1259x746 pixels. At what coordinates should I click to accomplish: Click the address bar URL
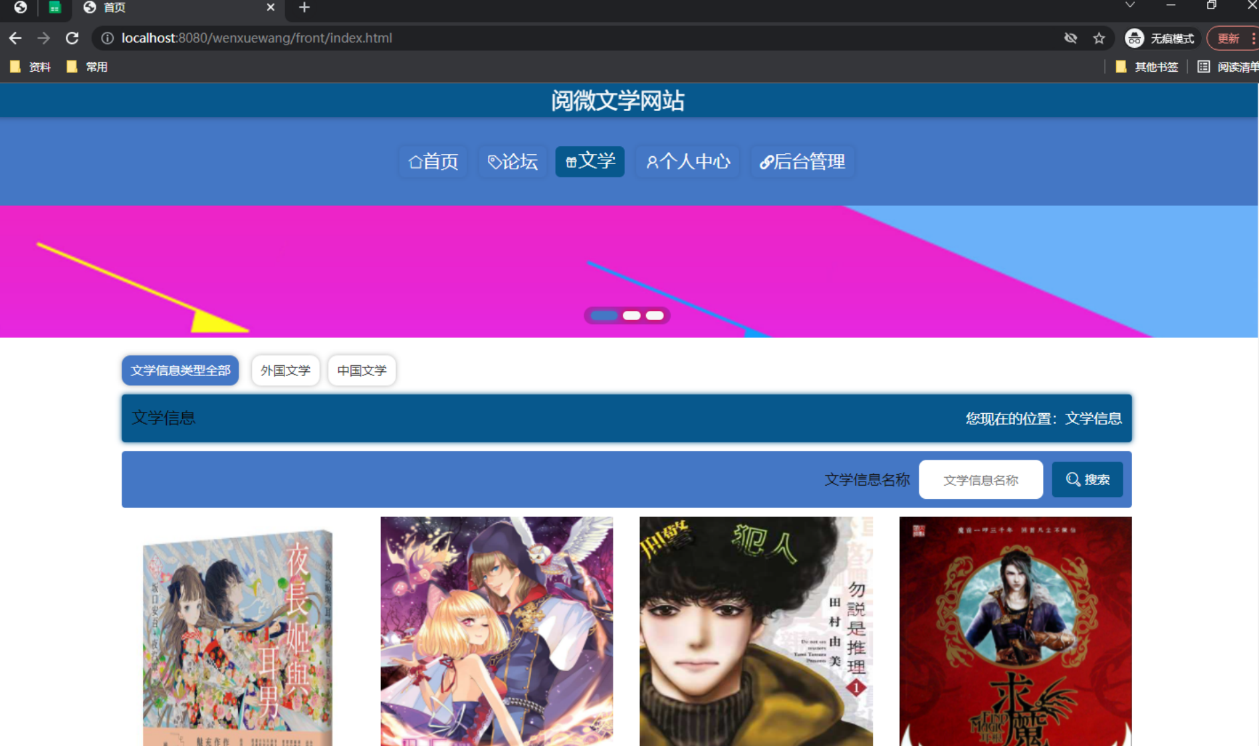[257, 38]
